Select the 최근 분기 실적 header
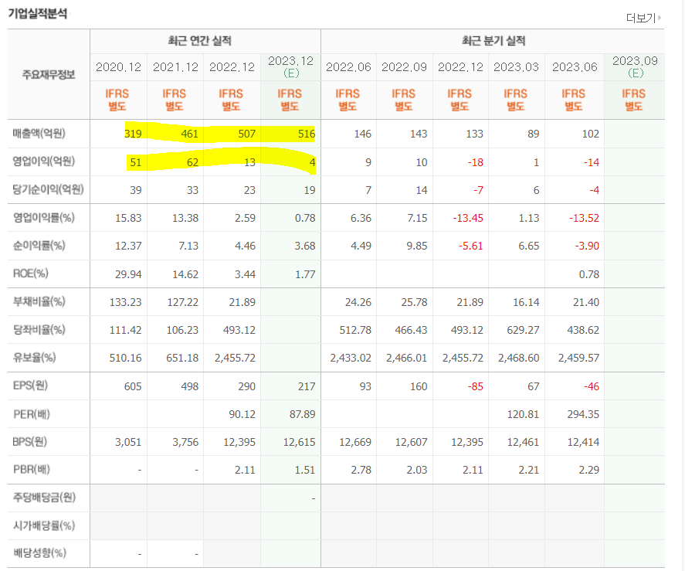Viewport: 685px width, 571px height. (493, 41)
